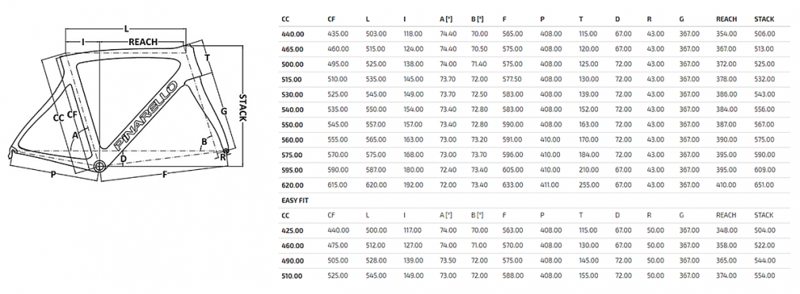Click the REACH label above the frame
Image resolution: width=800 pixels, height=294 pixels.
click(143, 42)
